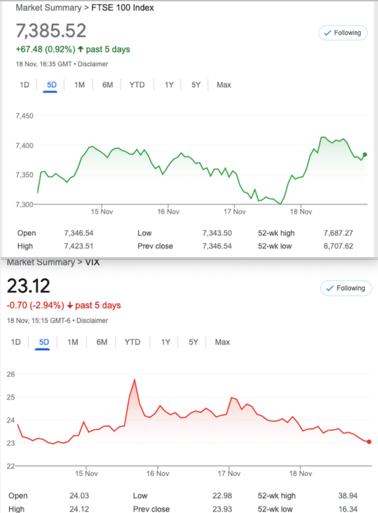This screenshot has height=513, width=378.
Task: Click FTSE 52-wk low value 6,707.62
Action: [338, 246]
